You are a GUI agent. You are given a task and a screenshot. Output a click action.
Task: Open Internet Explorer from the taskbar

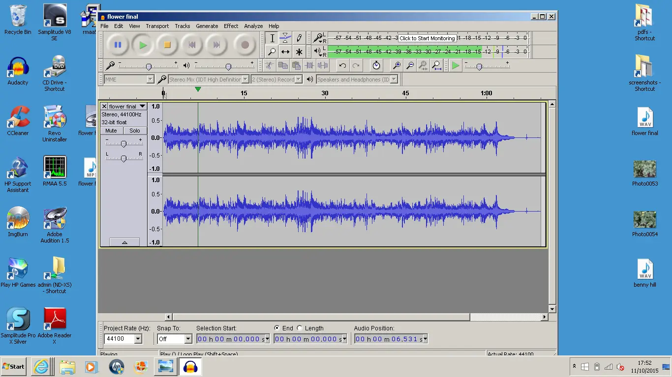[x=42, y=367]
